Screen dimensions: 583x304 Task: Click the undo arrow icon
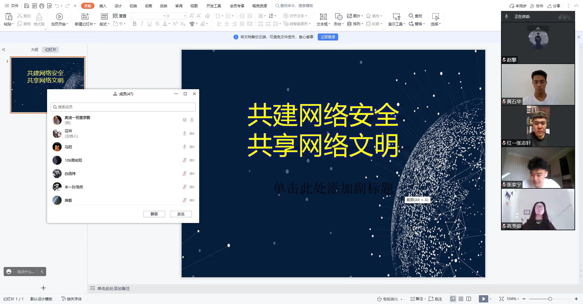click(x=57, y=6)
